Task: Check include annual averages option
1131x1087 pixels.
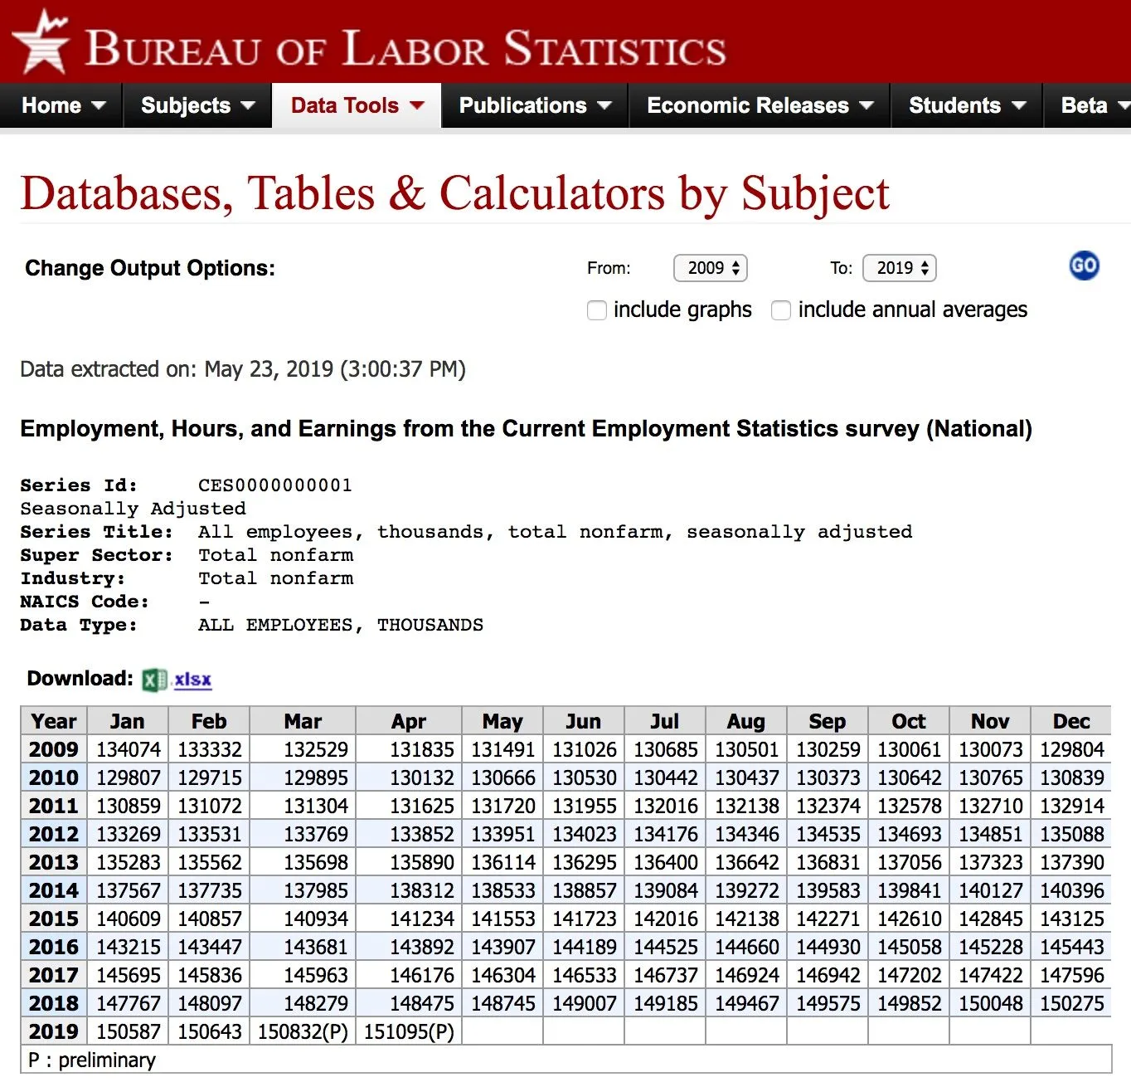Action: click(781, 310)
